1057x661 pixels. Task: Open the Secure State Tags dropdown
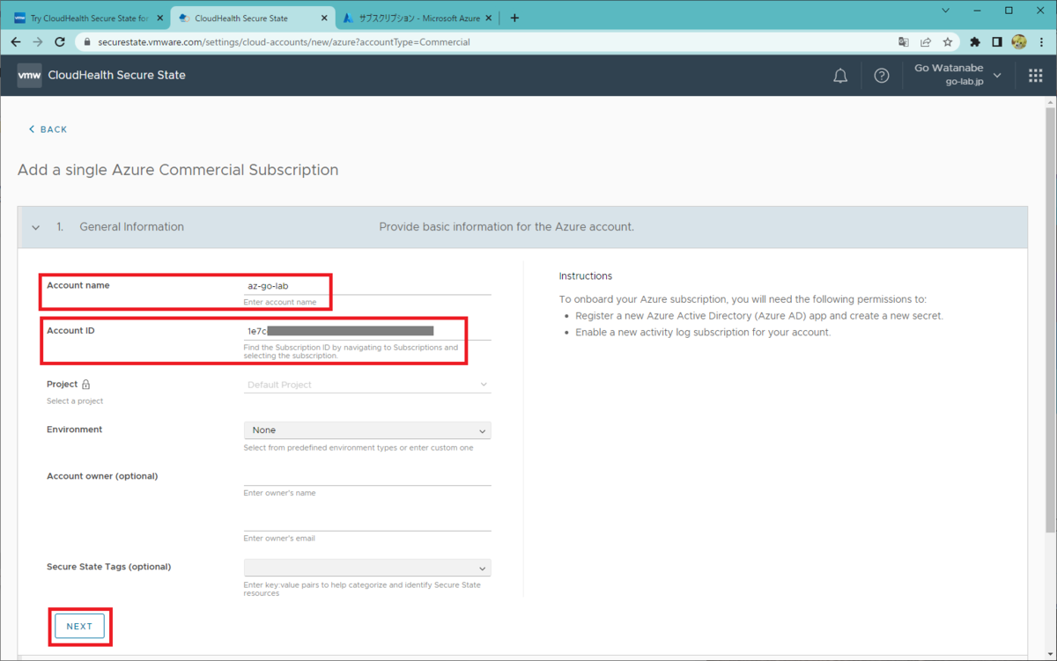point(367,568)
